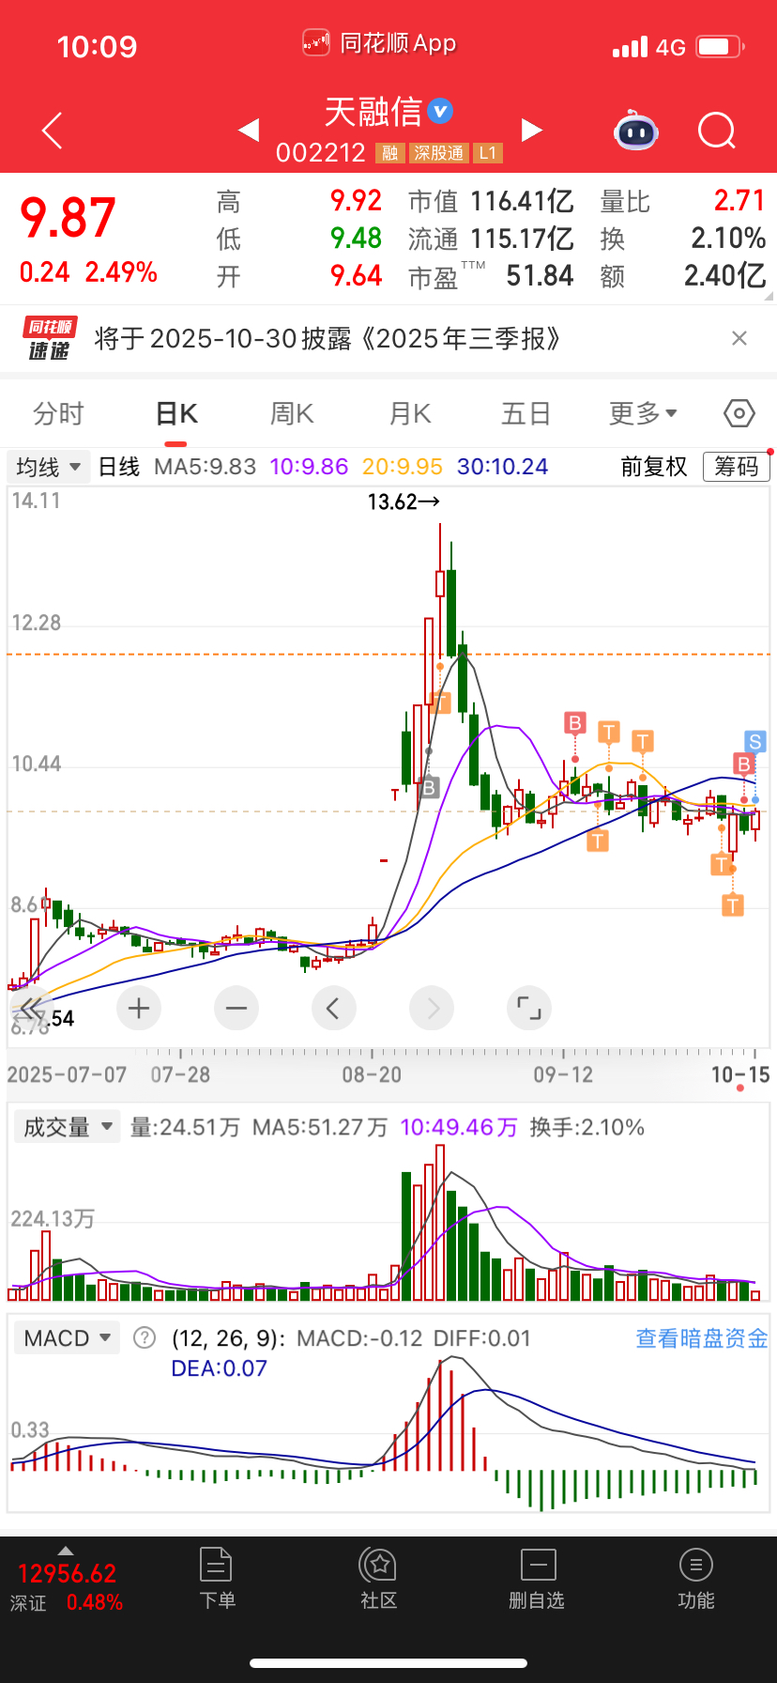Go back with the left chevron arrow
The height and width of the screenshot is (1683, 777).
pos(53,131)
